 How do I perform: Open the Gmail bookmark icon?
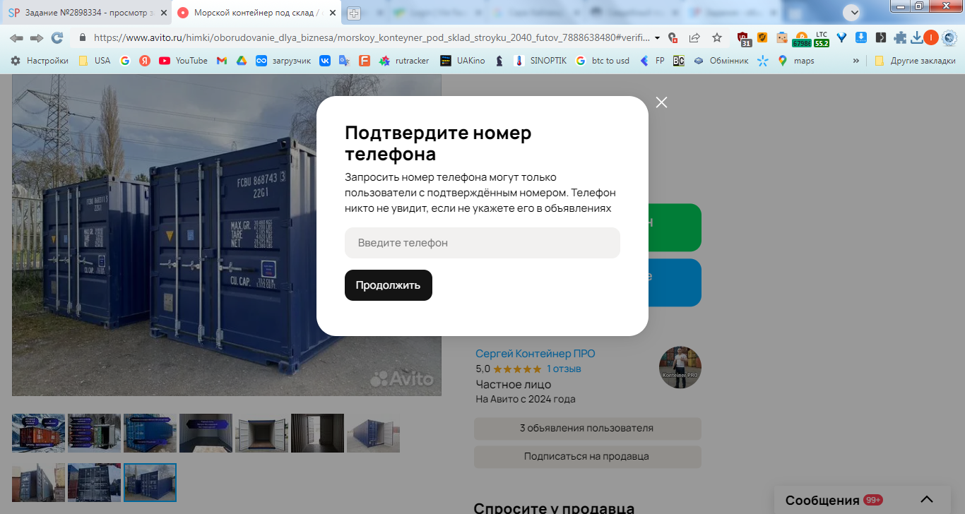click(222, 61)
